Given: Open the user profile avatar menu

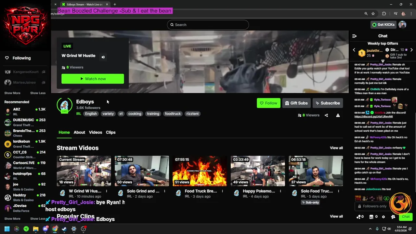Looking at the screenshot, I should [x=402, y=25].
